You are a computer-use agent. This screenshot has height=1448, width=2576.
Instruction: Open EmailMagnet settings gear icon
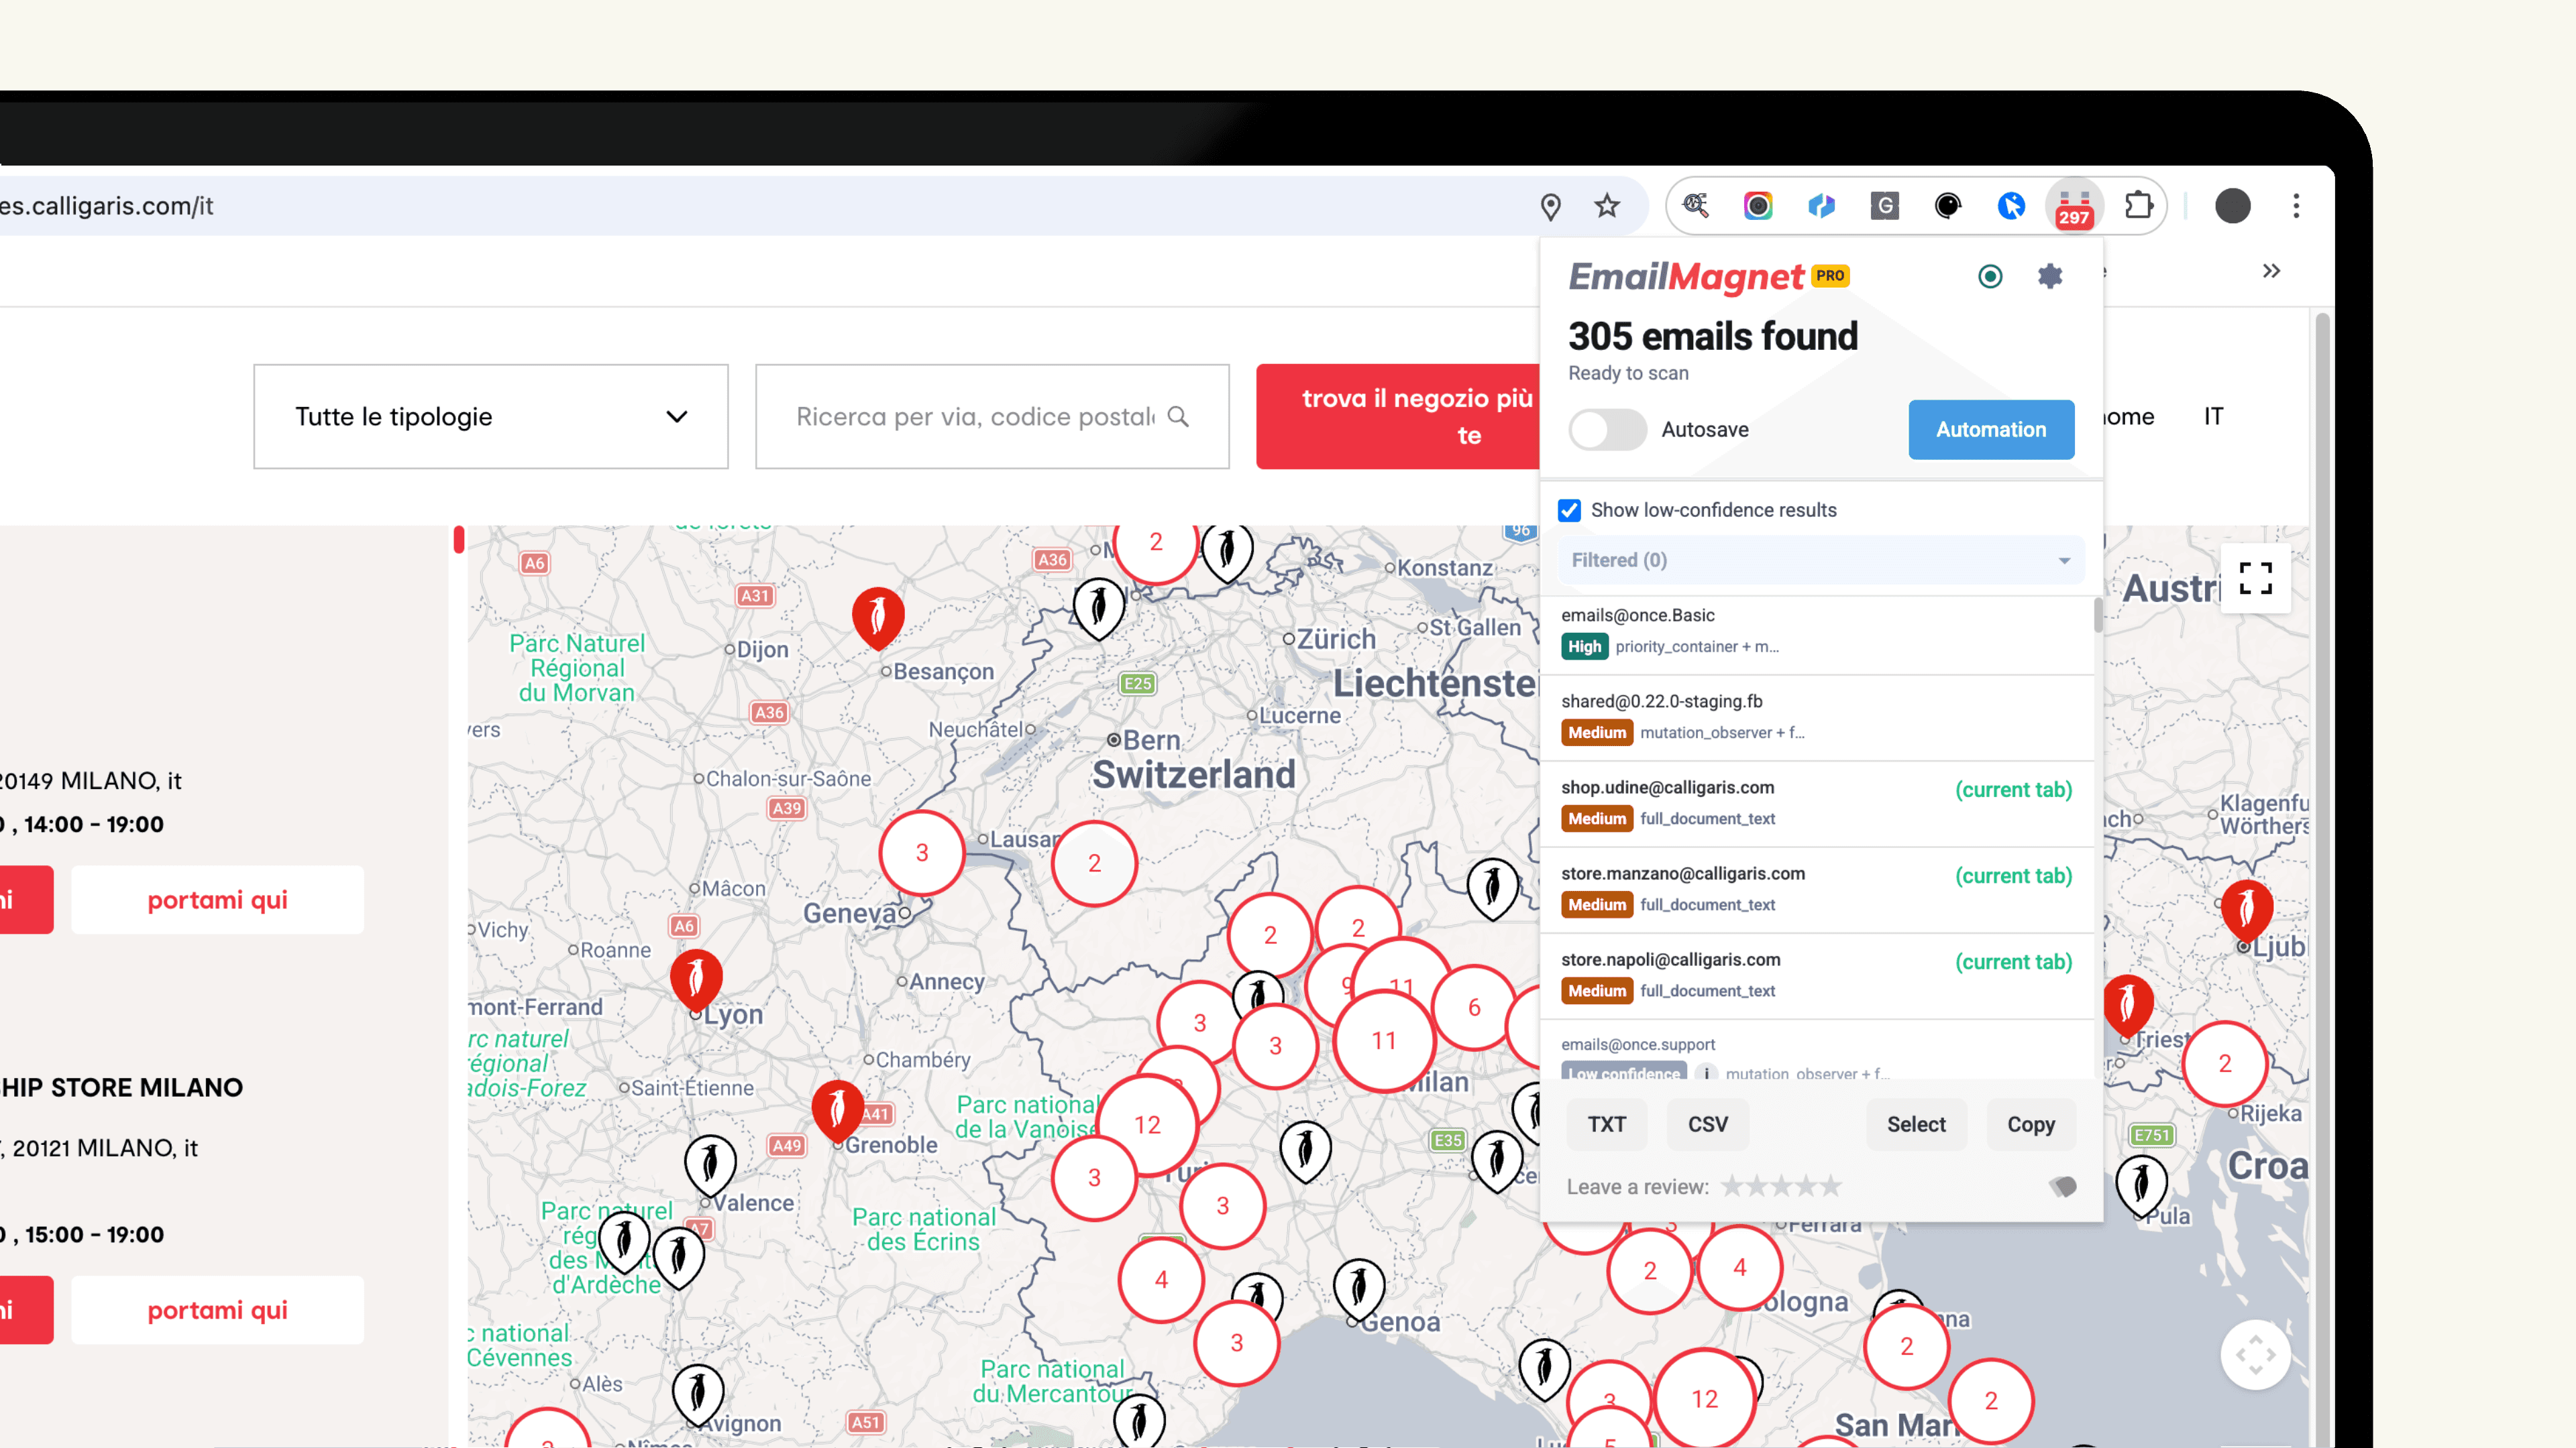coord(2049,276)
